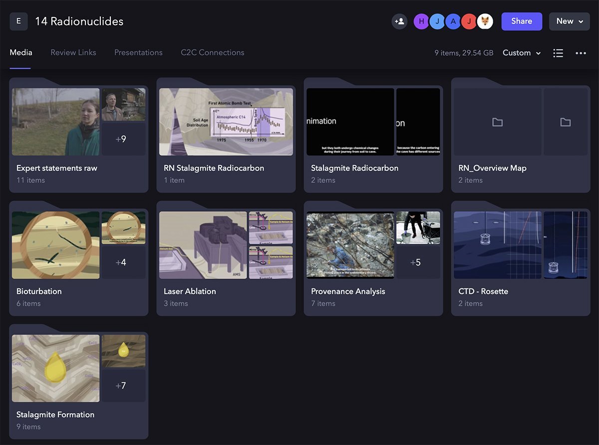Open the Custom sort dropdown
Screen dimensions: 599x445
[522, 53]
